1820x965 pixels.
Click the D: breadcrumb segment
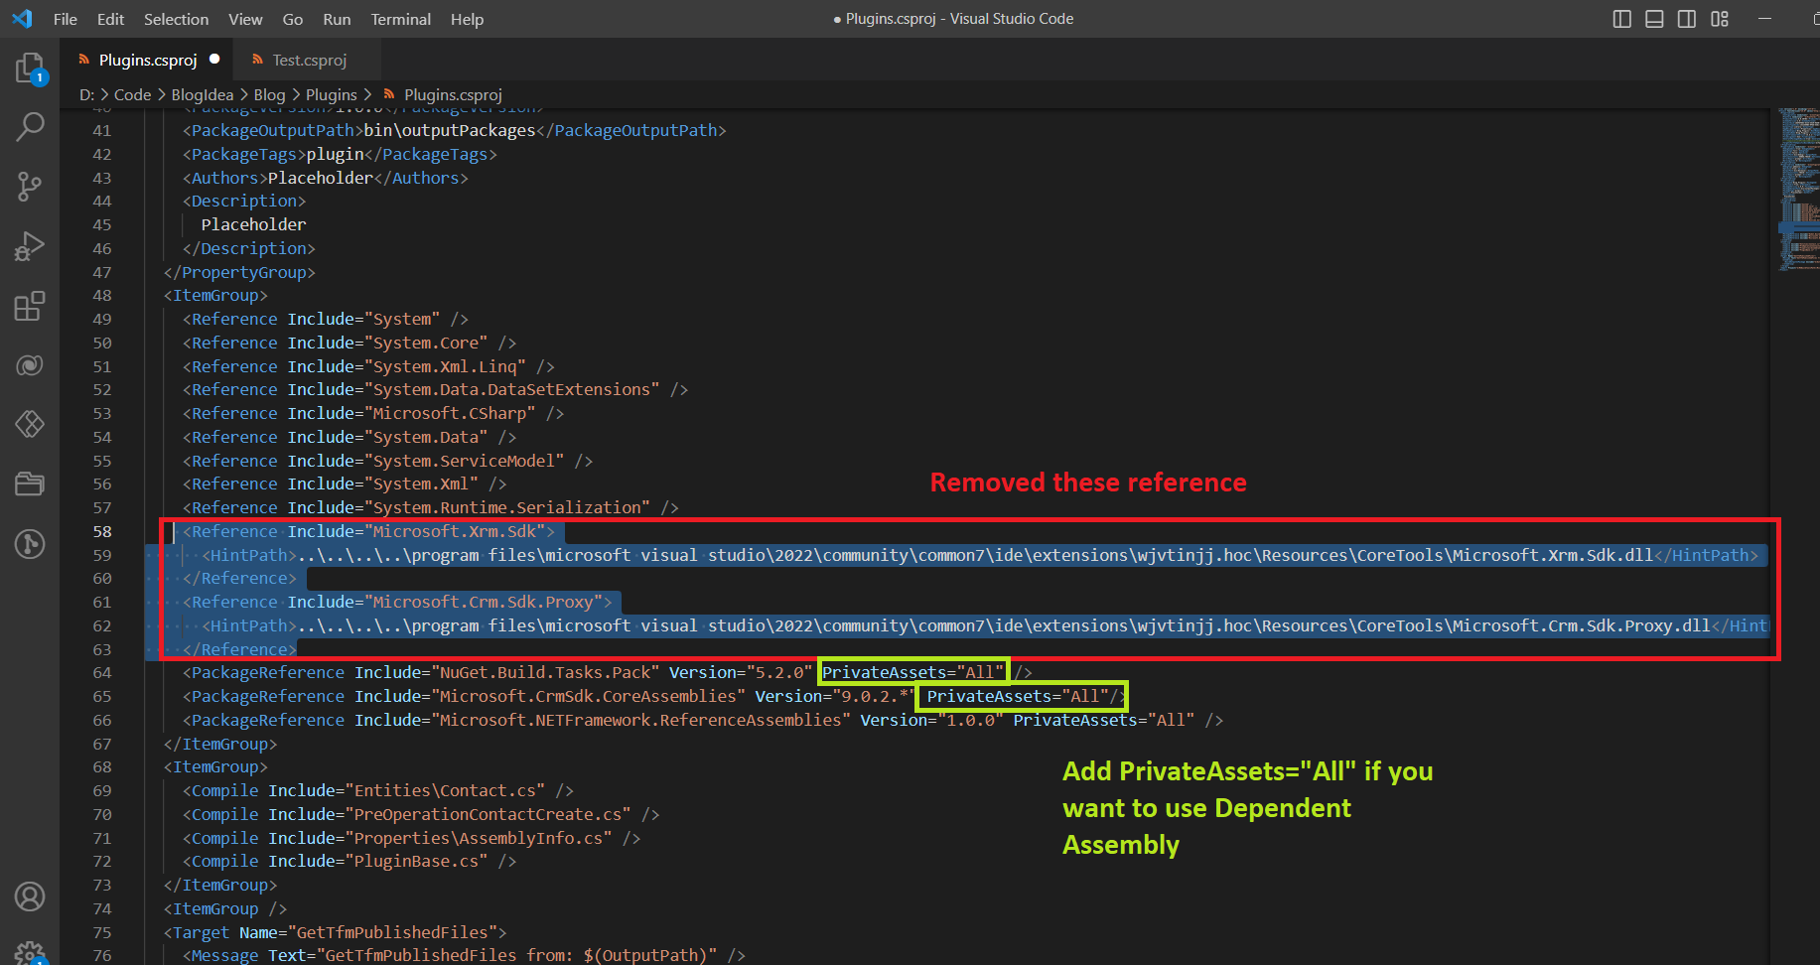coord(87,94)
